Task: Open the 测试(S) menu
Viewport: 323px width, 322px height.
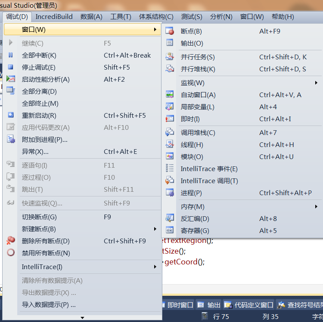Action: pyautogui.click(x=192, y=17)
